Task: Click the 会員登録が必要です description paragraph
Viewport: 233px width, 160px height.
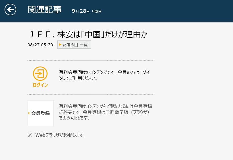Action: (x=105, y=112)
